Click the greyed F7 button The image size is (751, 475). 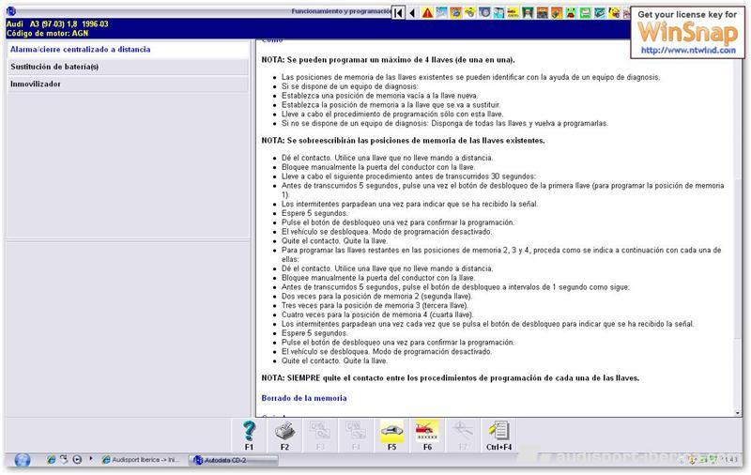coord(463,435)
